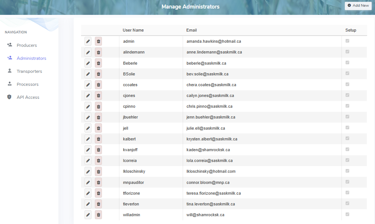Click the Add New button
Screen dimensions: 375x224
tap(358, 5)
